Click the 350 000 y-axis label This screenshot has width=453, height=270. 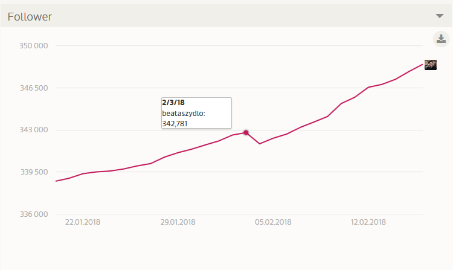34,46
